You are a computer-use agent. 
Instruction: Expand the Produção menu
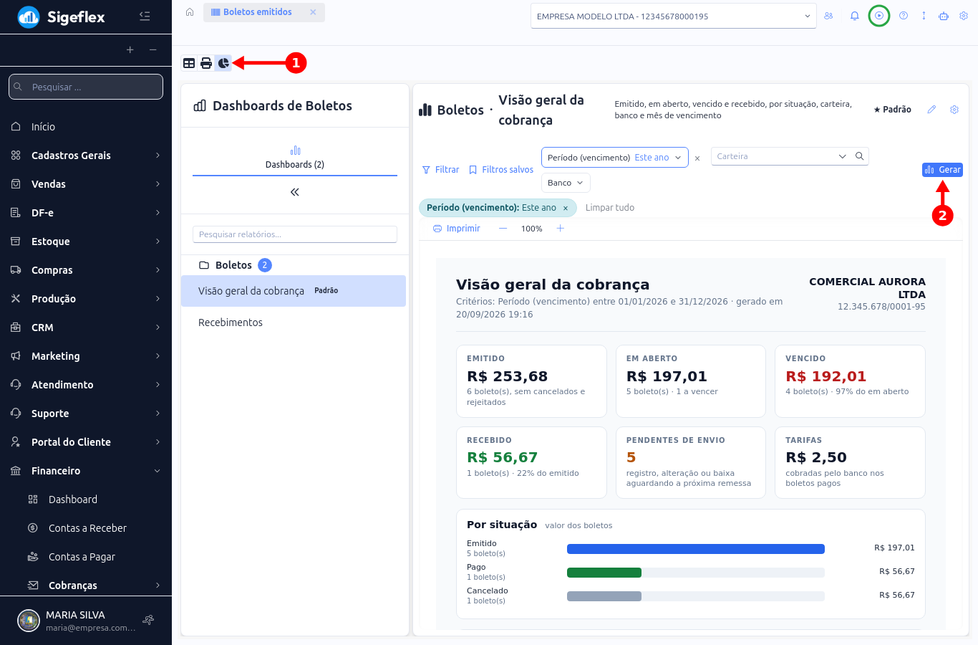pos(86,299)
